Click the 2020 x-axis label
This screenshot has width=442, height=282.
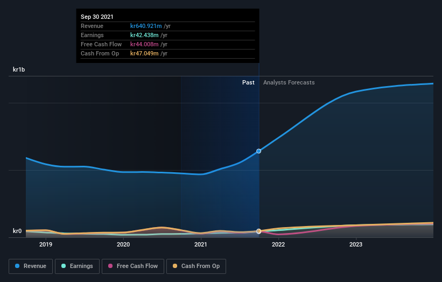(x=123, y=244)
